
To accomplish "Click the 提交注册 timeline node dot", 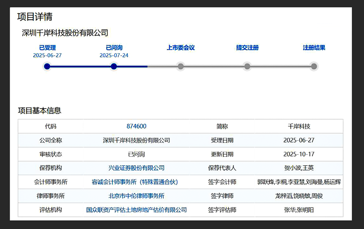I will point(247,66).
